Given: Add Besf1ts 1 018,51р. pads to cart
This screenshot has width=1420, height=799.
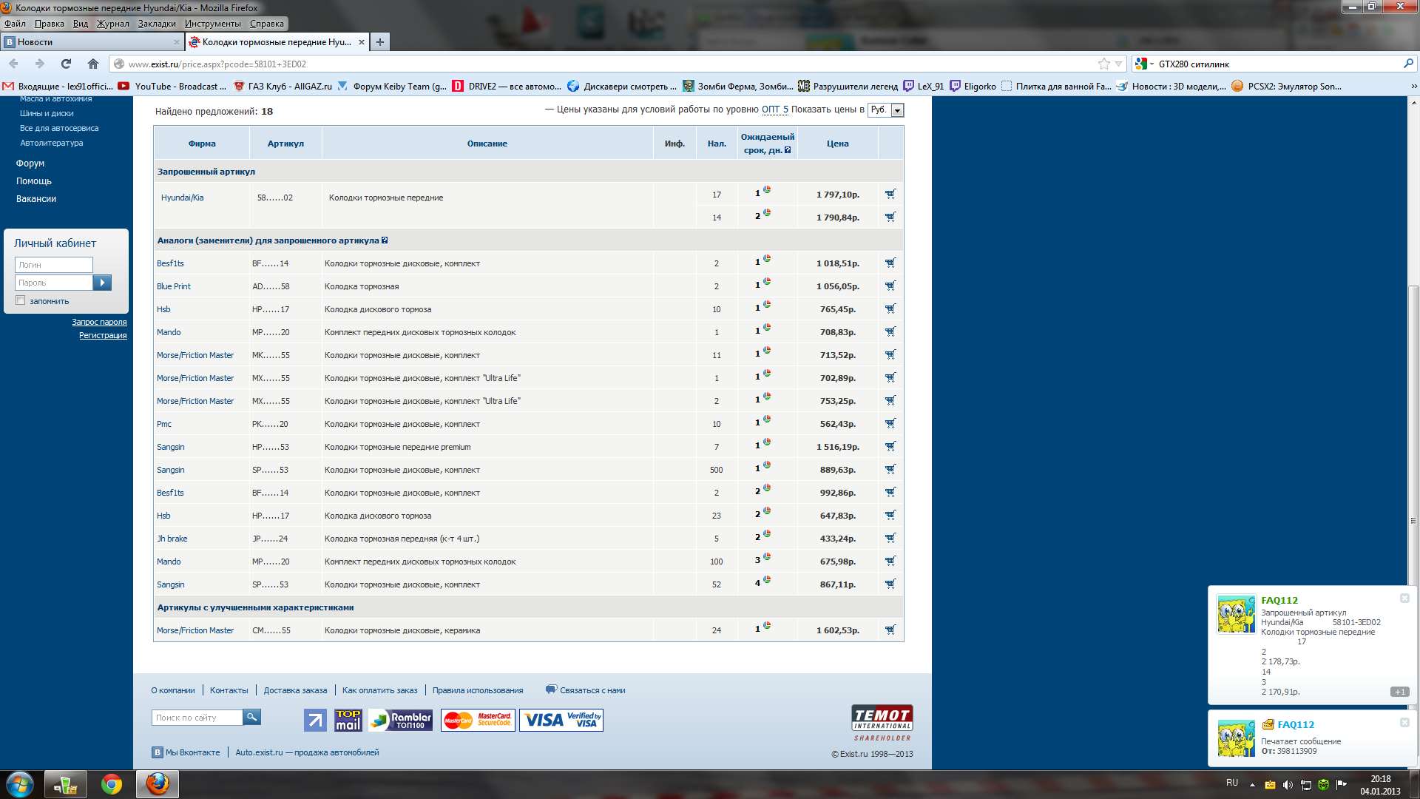Looking at the screenshot, I should (x=890, y=263).
